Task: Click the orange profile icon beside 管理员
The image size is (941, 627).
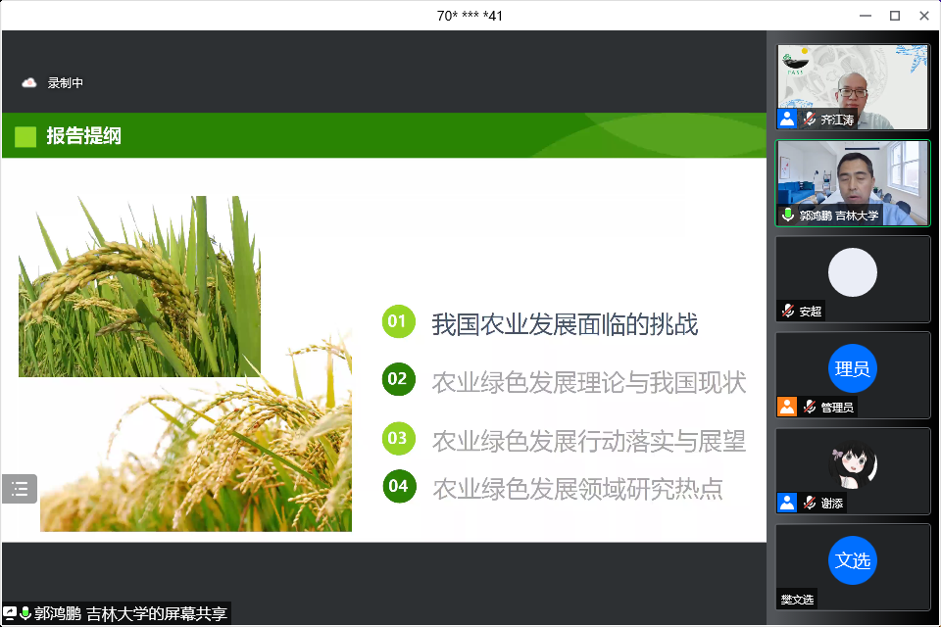Action: (x=787, y=407)
